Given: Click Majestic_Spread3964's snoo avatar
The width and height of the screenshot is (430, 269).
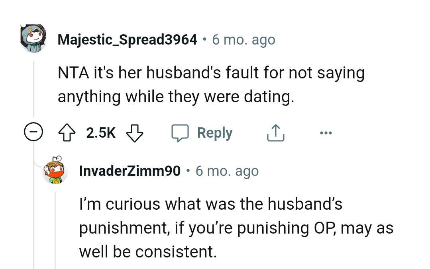Looking at the screenshot, I should pos(34,38).
